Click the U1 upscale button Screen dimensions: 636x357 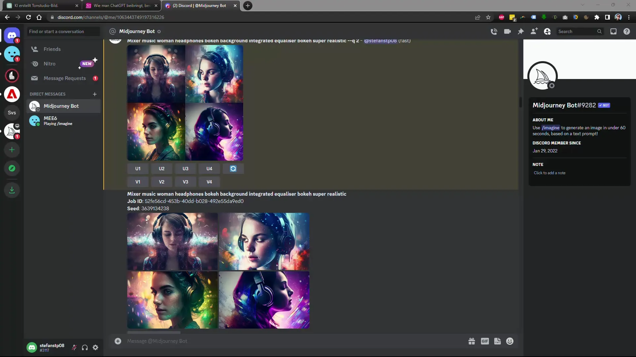click(x=137, y=169)
